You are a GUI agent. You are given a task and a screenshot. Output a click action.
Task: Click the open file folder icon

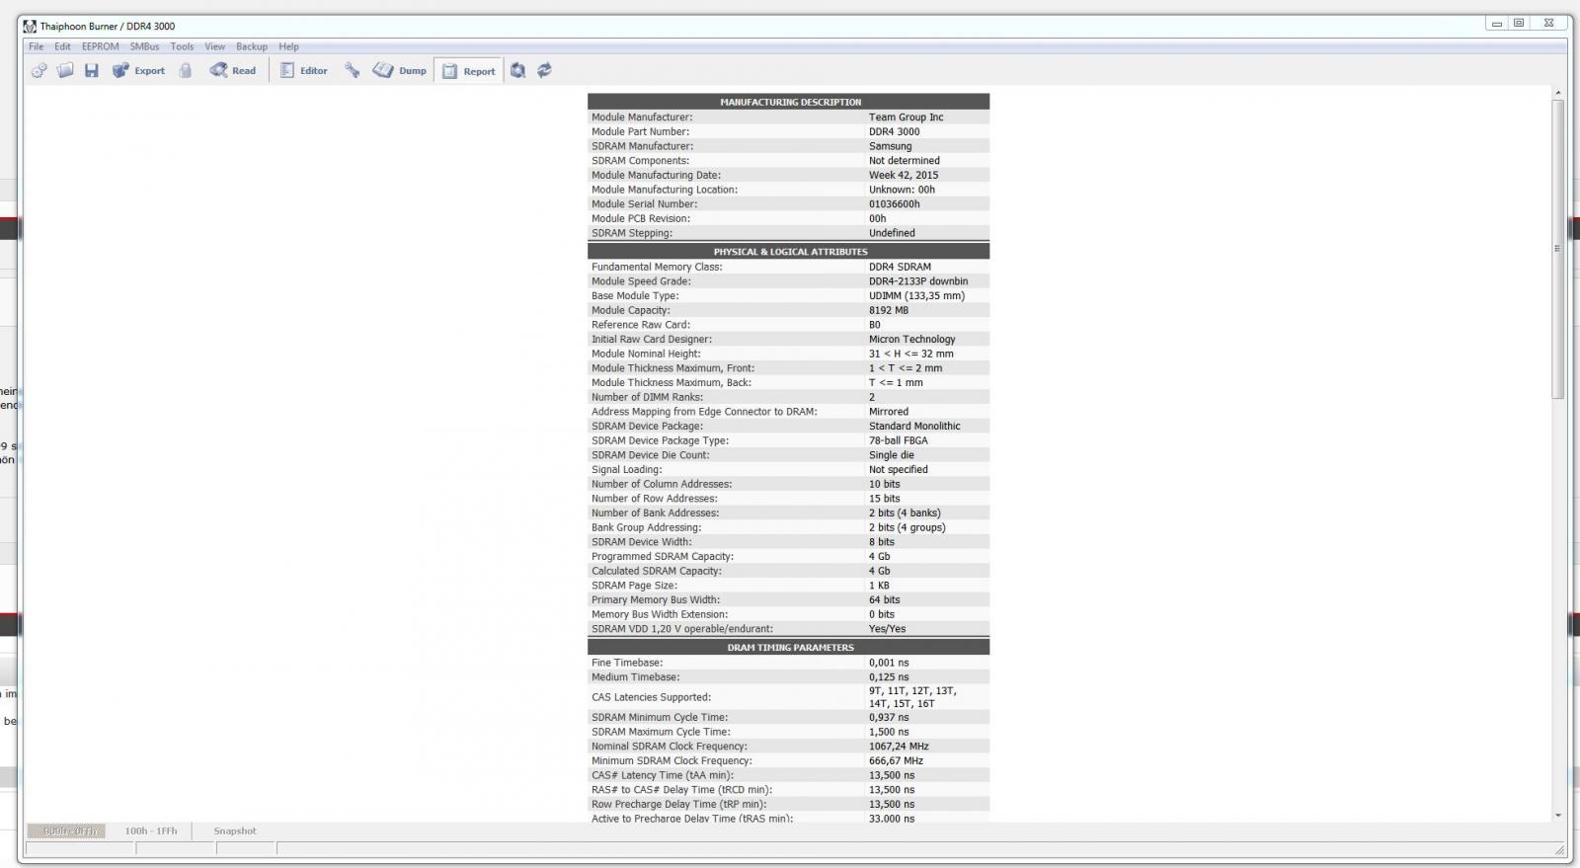[65, 70]
